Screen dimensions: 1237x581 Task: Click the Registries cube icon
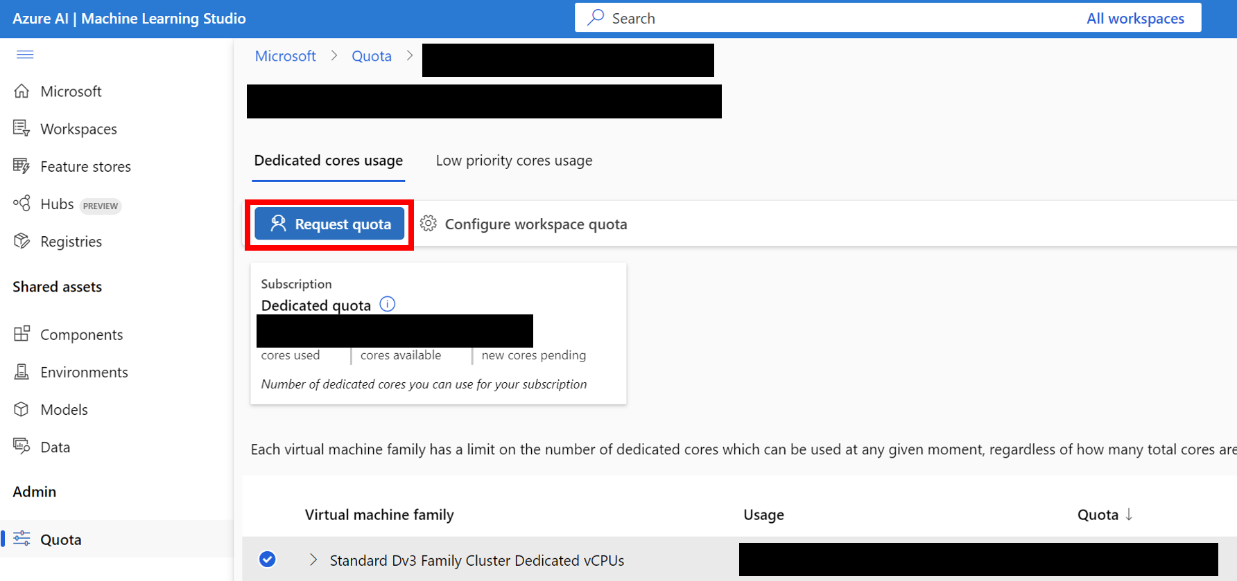[x=21, y=241]
